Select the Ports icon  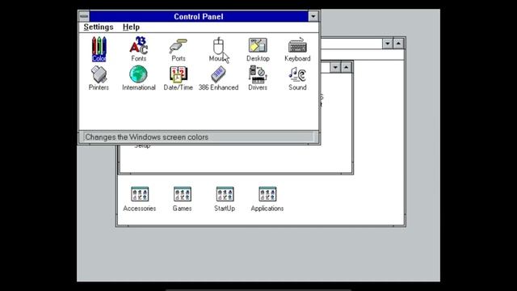pyautogui.click(x=179, y=49)
